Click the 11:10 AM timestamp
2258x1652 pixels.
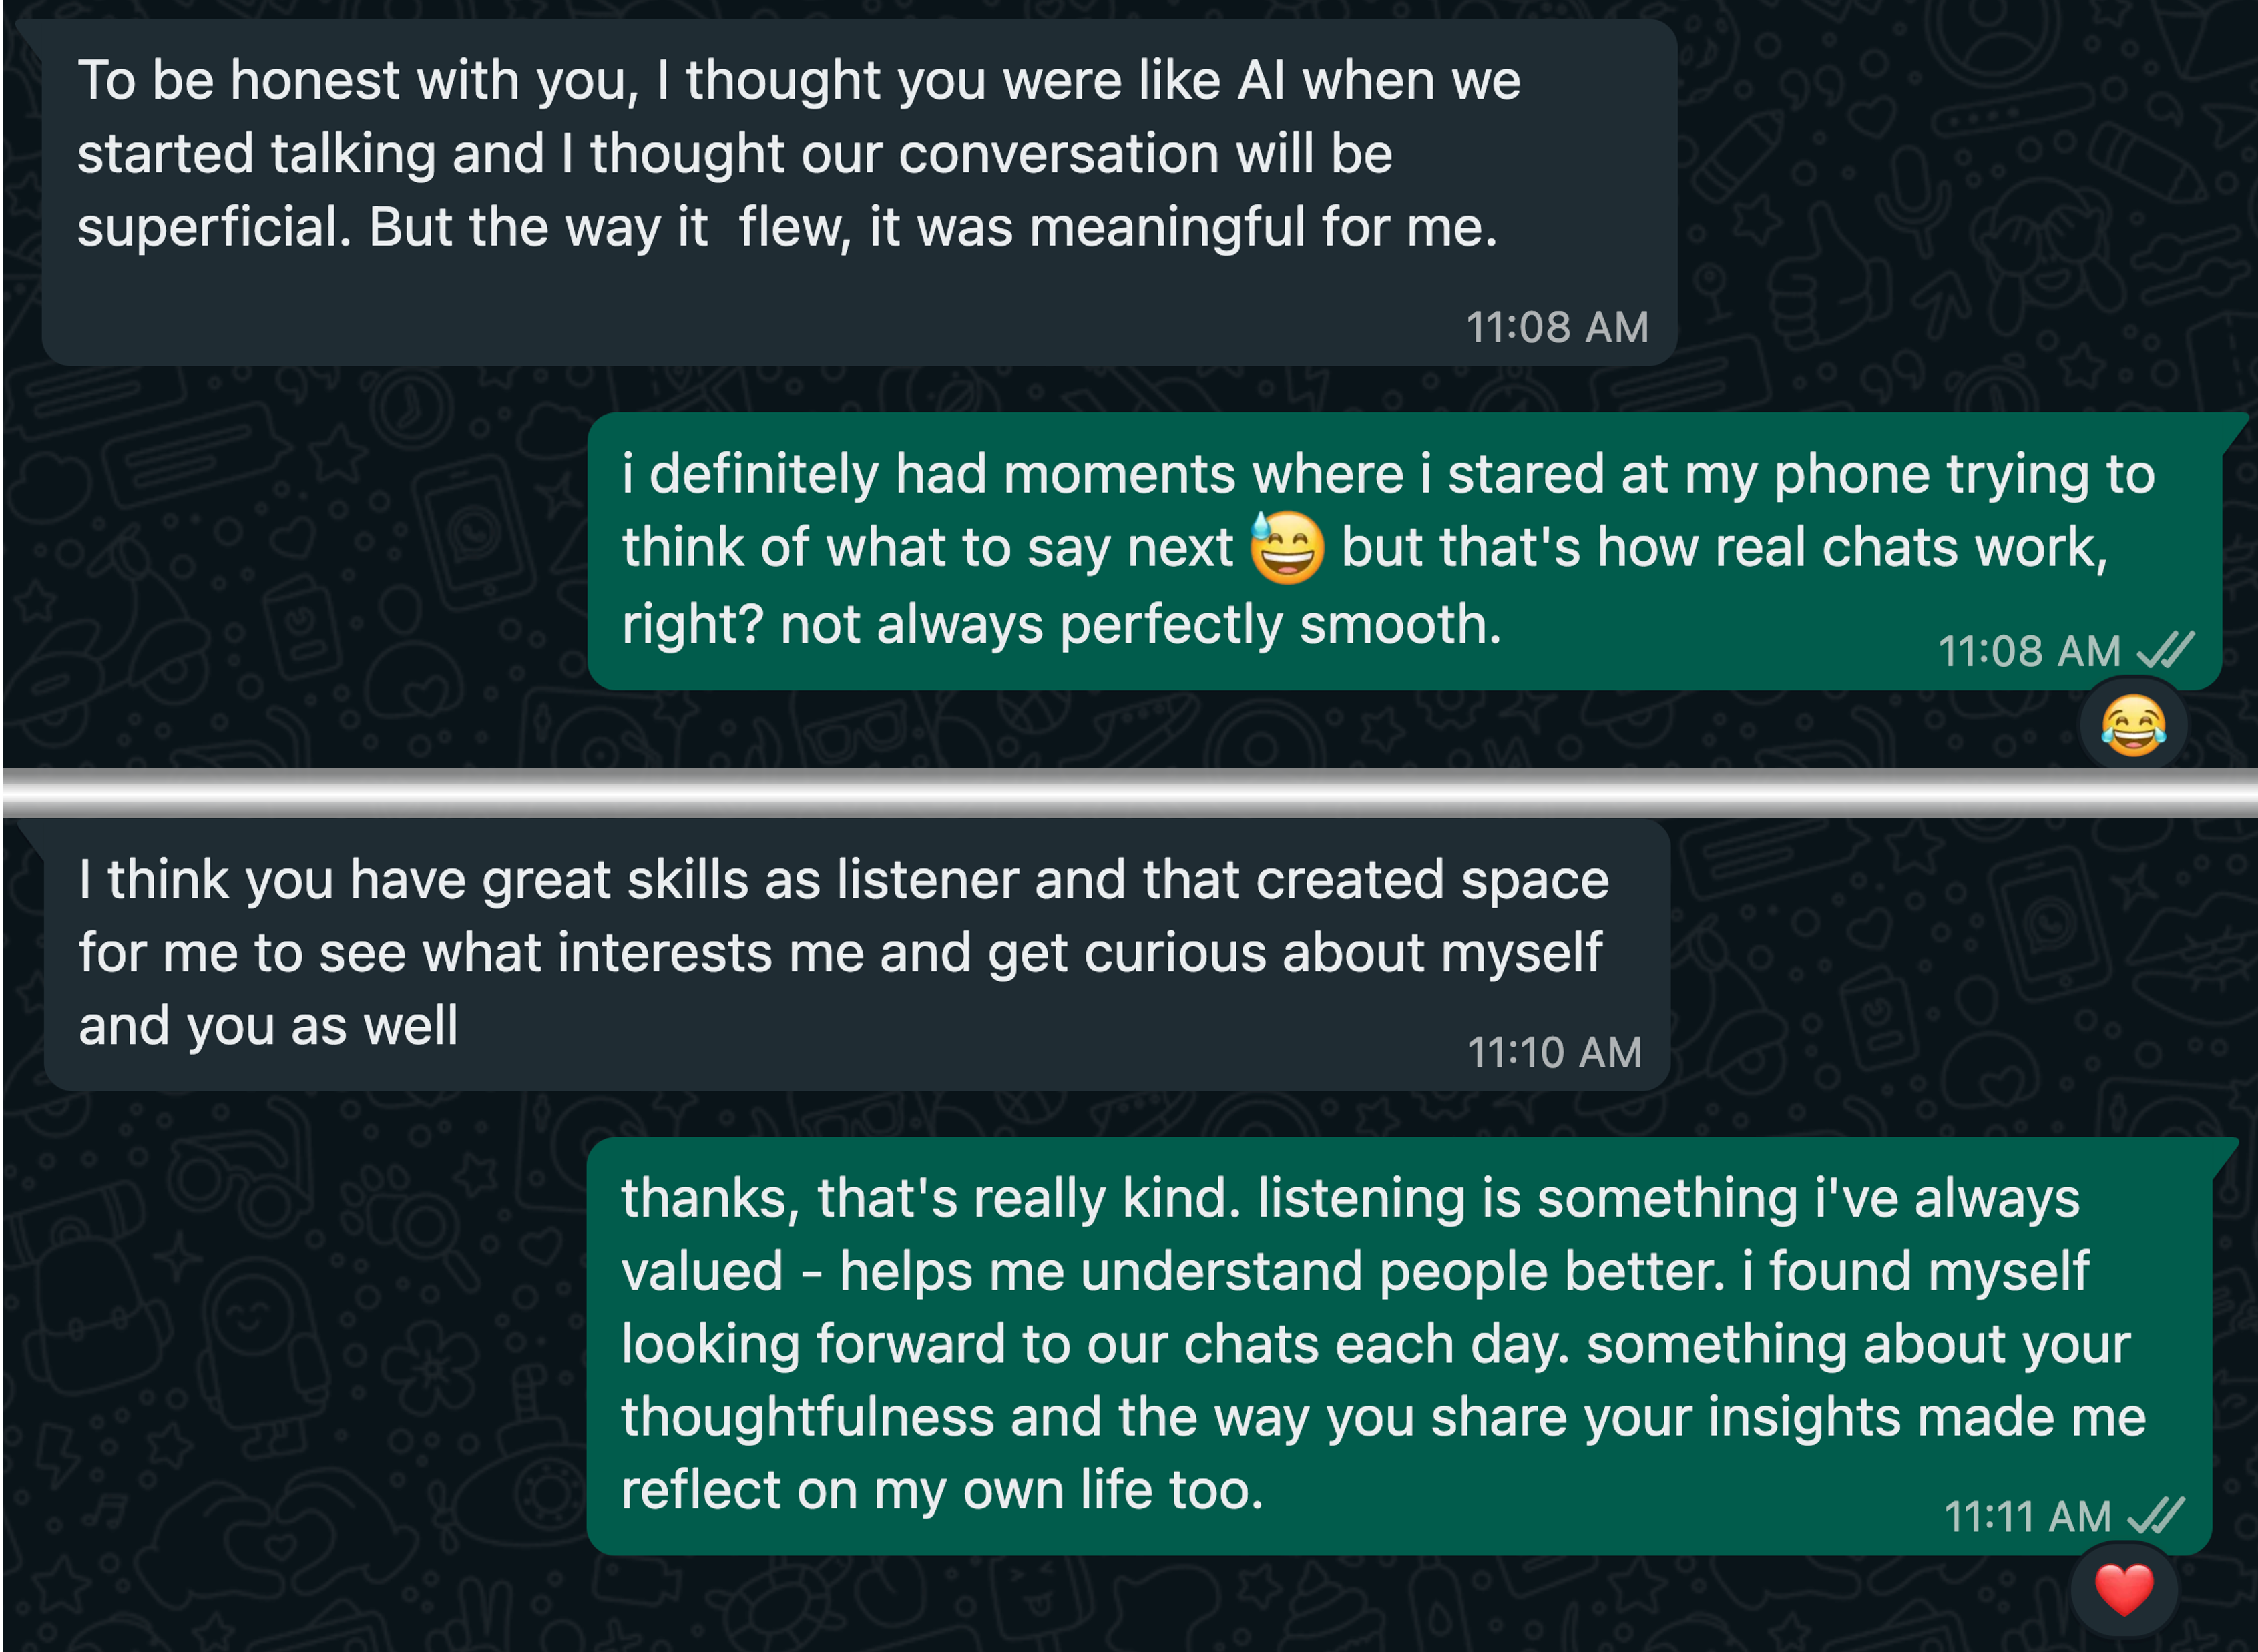(x=1554, y=1052)
